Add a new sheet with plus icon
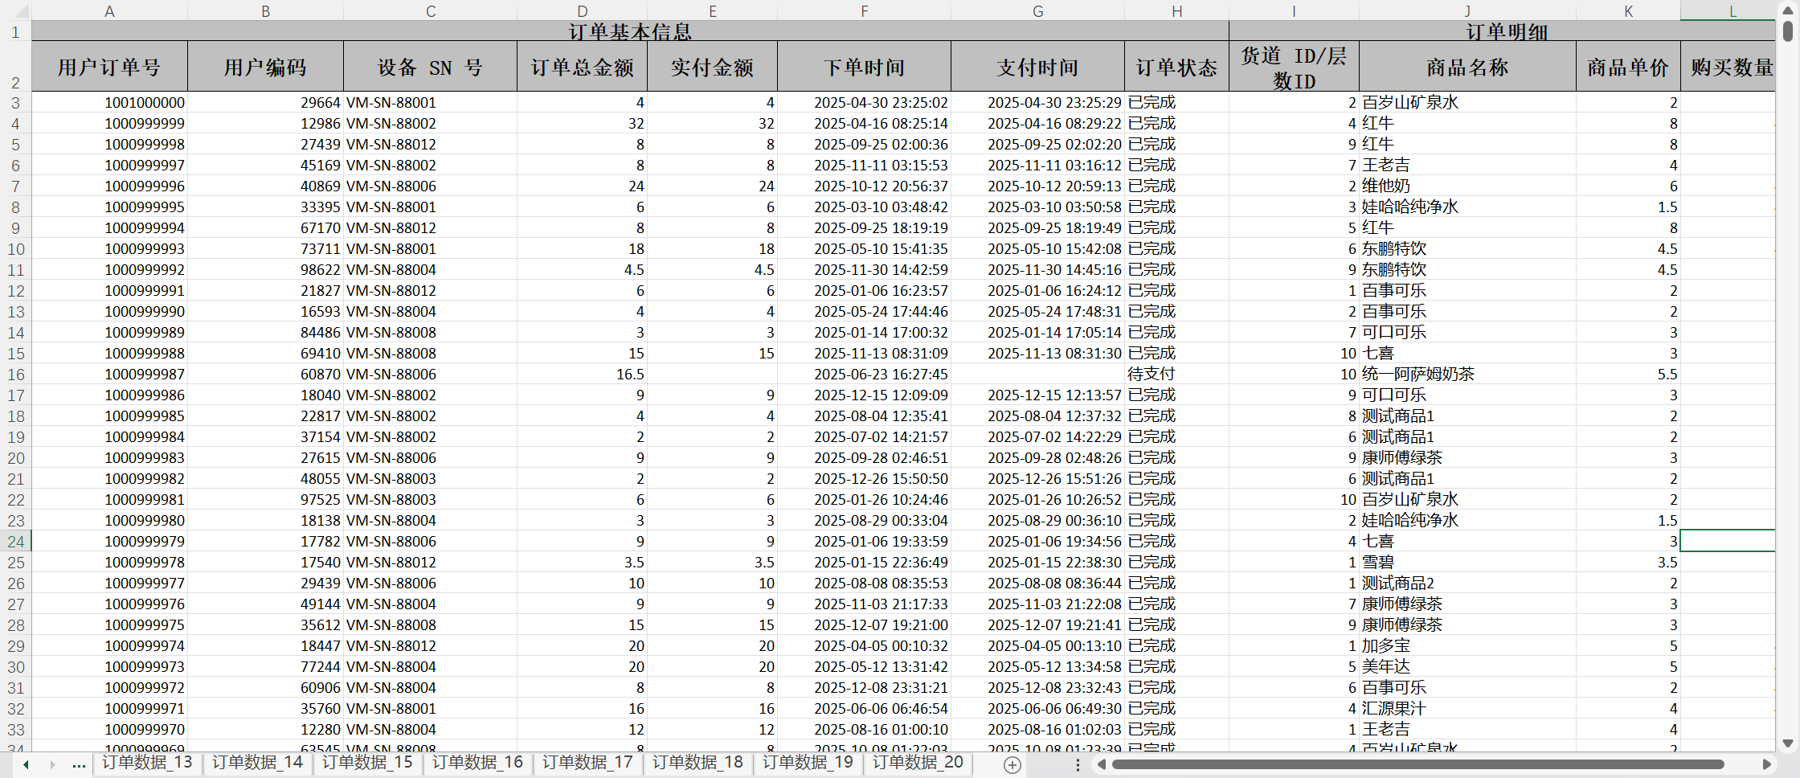This screenshot has height=778, width=1800. pos(1012,765)
